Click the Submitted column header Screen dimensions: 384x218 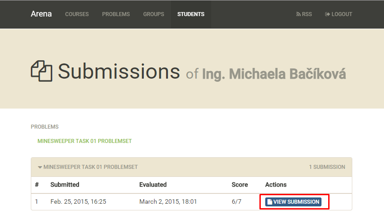click(65, 184)
